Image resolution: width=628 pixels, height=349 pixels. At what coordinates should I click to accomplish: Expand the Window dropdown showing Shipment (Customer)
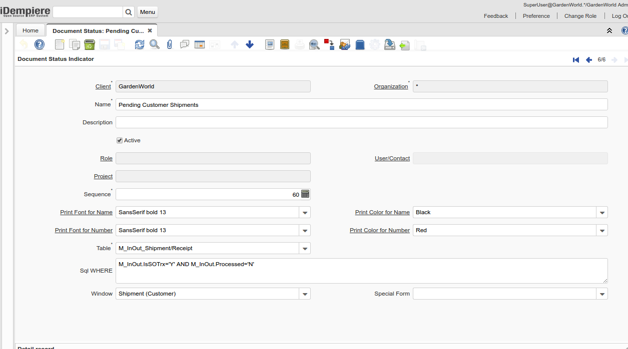tap(305, 294)
